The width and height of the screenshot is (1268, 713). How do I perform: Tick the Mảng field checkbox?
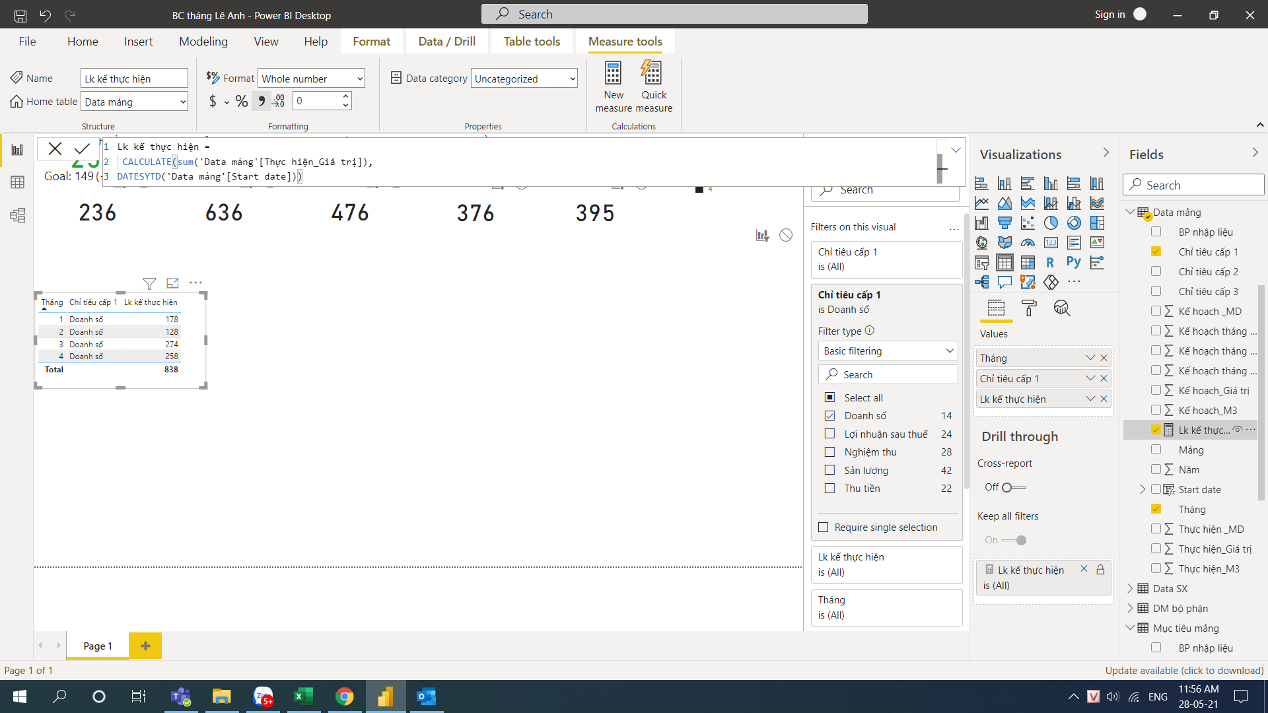tap(1156, 450)
